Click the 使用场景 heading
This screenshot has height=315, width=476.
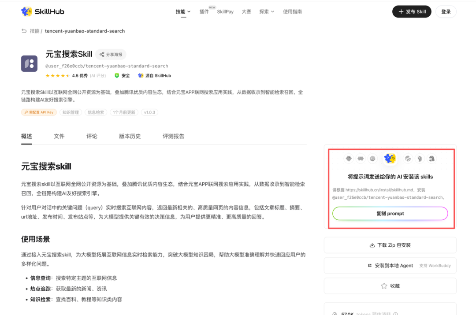(36, 239)
